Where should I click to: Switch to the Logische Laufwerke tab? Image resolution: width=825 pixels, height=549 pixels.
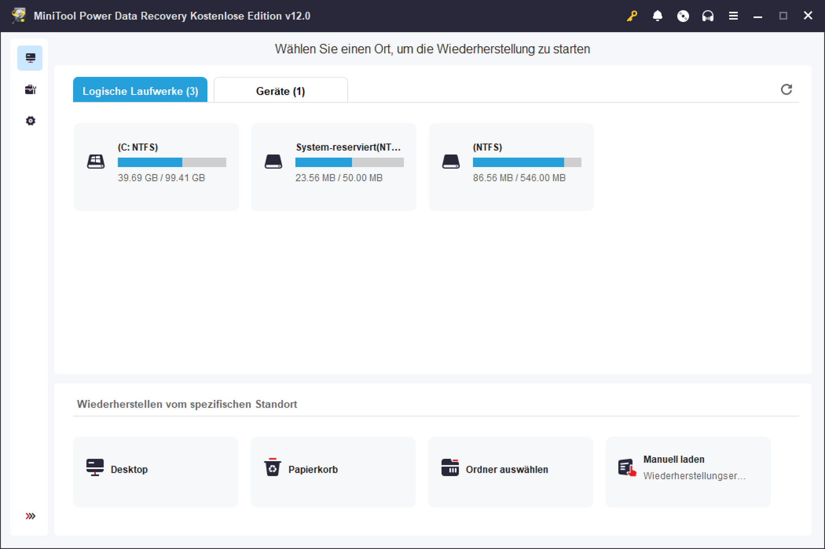pyautogui.click(x=140, y=91)
